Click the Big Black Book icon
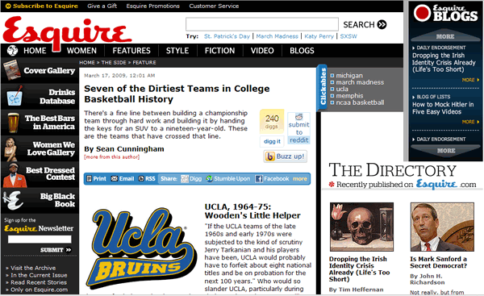 (13, 200)
